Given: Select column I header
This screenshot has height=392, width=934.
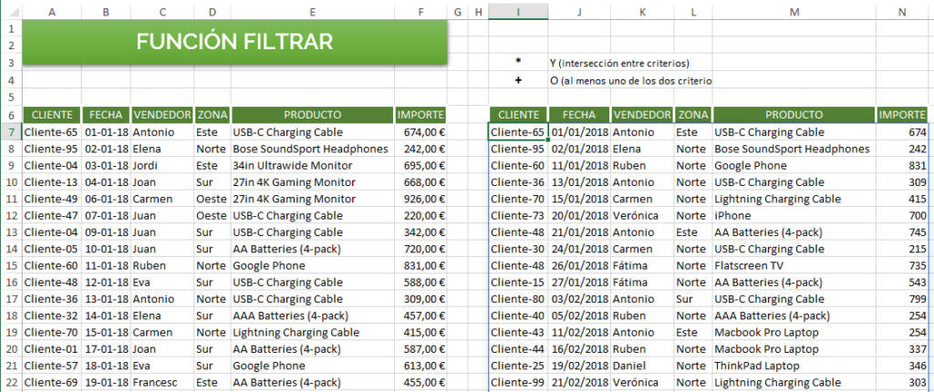Looking at the screenshot, I should (518, 11).
